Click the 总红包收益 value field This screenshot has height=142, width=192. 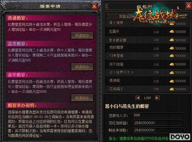point(158,123)
